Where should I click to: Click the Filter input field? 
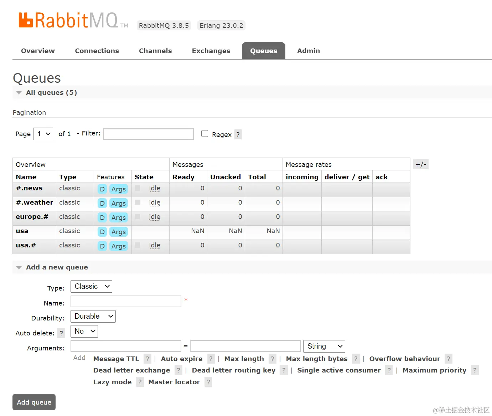(149, 134)
